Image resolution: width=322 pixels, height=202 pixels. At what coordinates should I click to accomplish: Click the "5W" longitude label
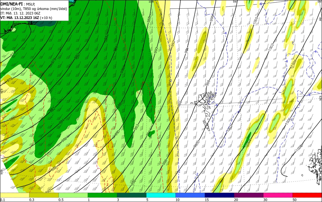pos(235,1)
